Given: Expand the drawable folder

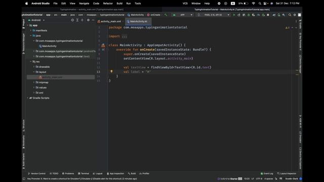Looking at the screenshot, I should [34, 67].
